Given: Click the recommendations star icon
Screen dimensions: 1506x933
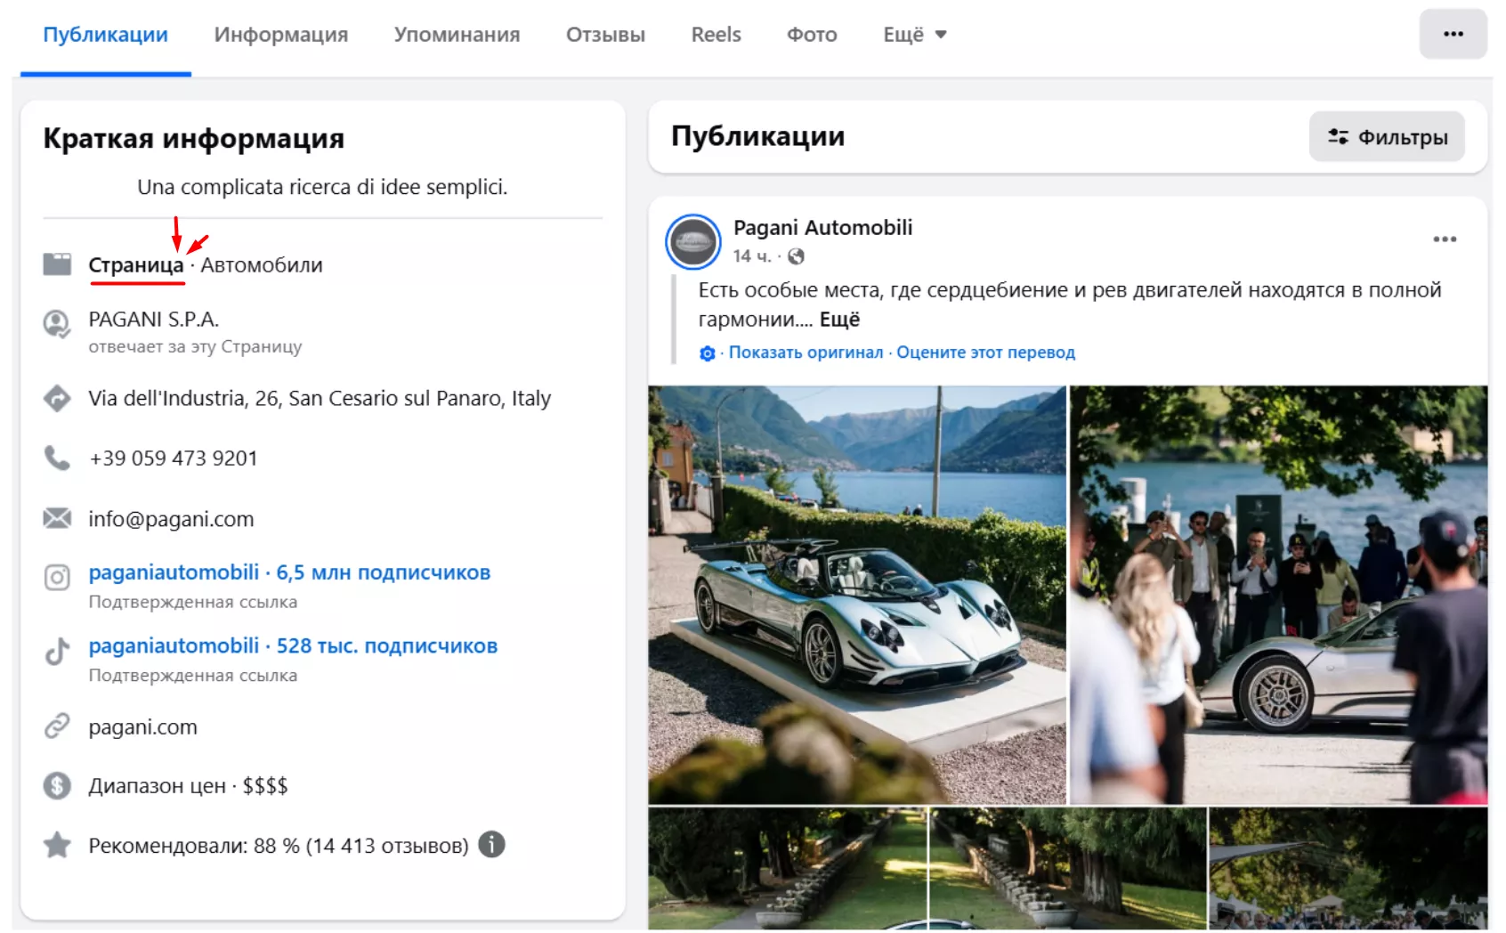Looking at the screenshot, I should 57,845.
